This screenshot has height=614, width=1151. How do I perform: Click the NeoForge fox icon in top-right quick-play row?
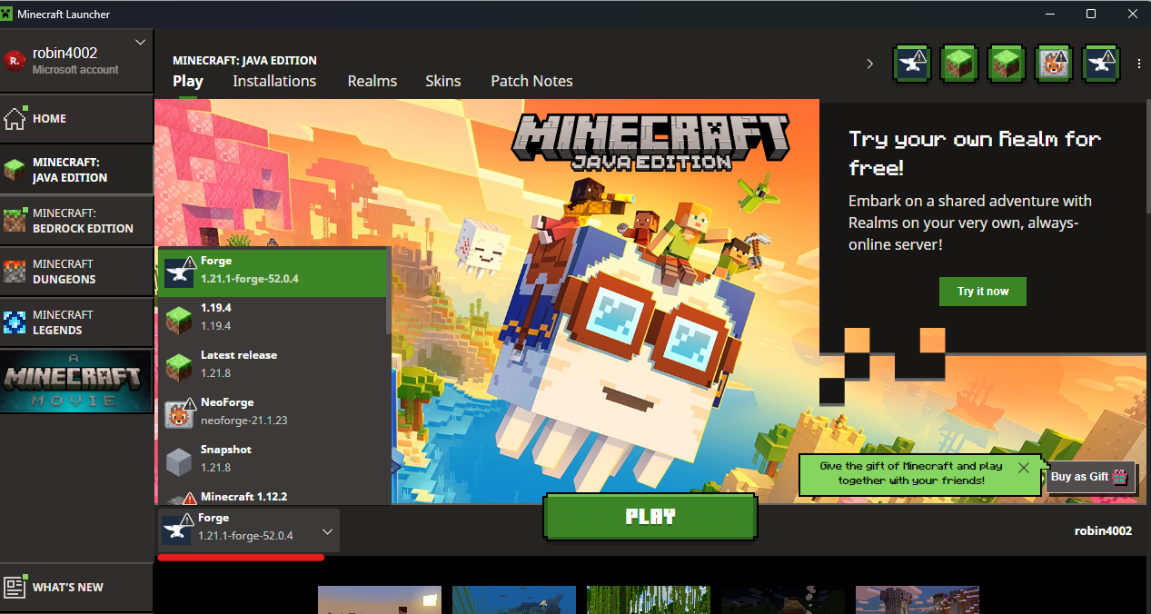[1054, 64]
